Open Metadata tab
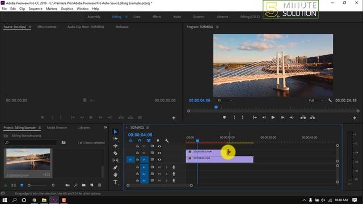Screen dimensions: 363x204 [122, 27]
